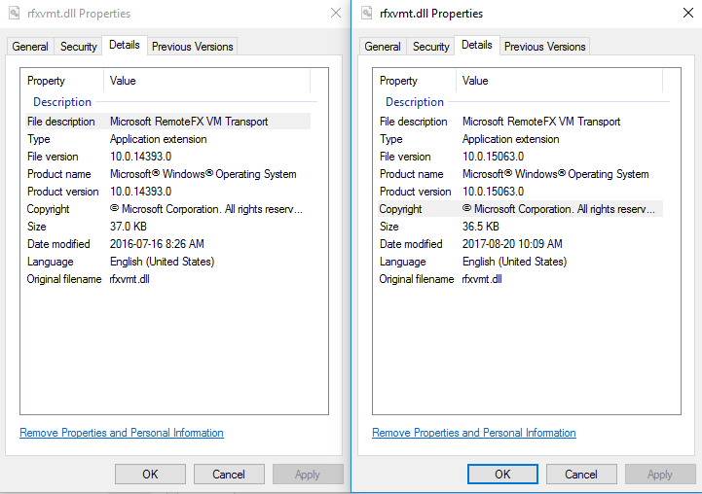Select Description group header in left window
Viewport: 702px width, 494px height.
(62, 102)
